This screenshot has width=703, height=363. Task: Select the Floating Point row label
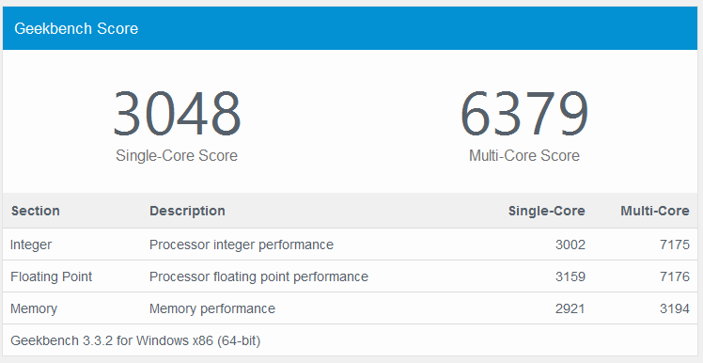pos(51,276)
